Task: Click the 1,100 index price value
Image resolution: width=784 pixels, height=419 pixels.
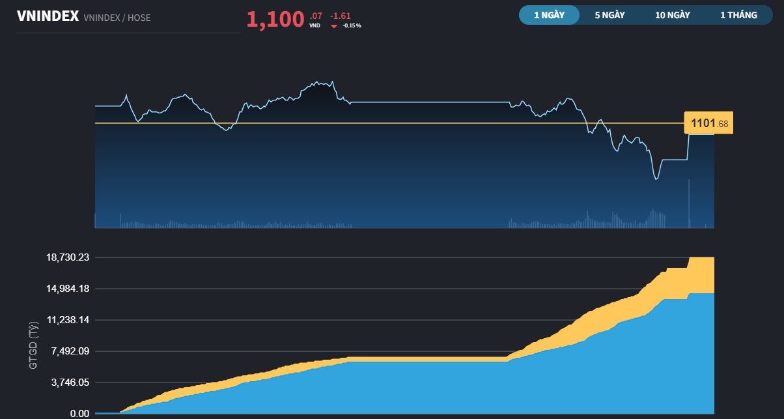Action: (275, 20)
